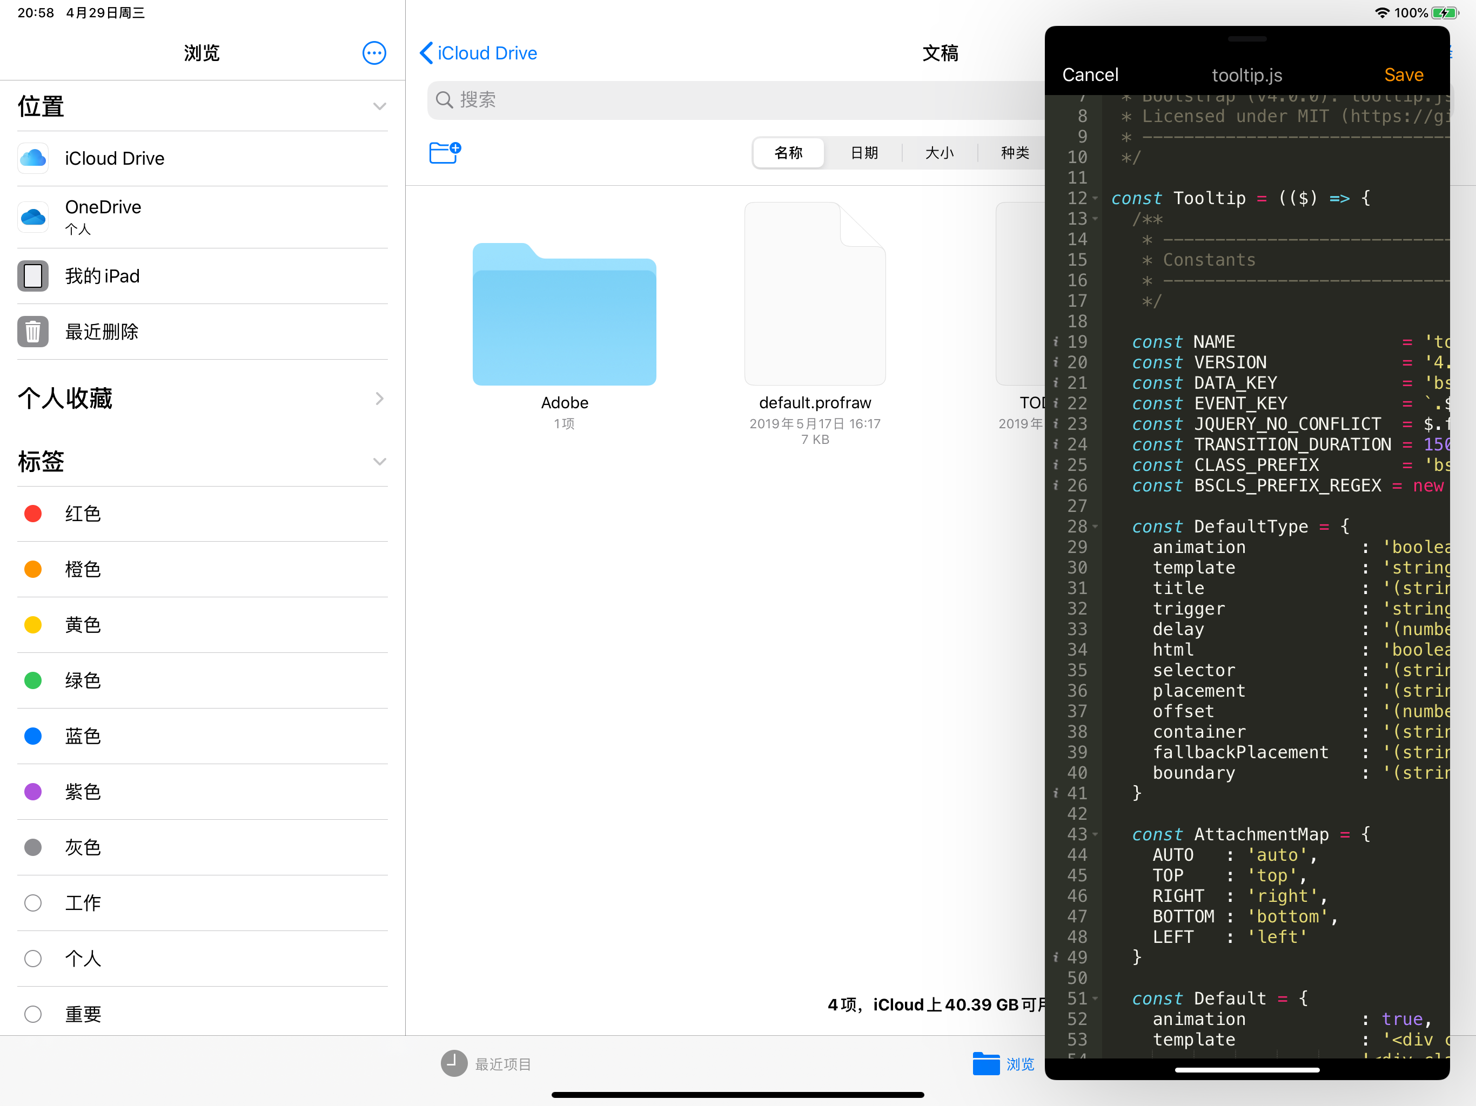Save the tooltip.js file
Image resolution: width=1476 pixels, height=1106 pixels.
[x=1403, y=75]
